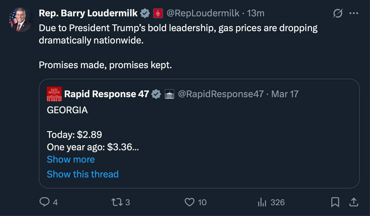Expand quoted tweet with Show more
370x216 pixels.
[71, 160]
